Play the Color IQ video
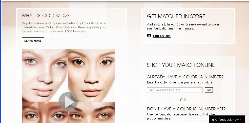Screen dimensions: 249x123 (68, 102)
